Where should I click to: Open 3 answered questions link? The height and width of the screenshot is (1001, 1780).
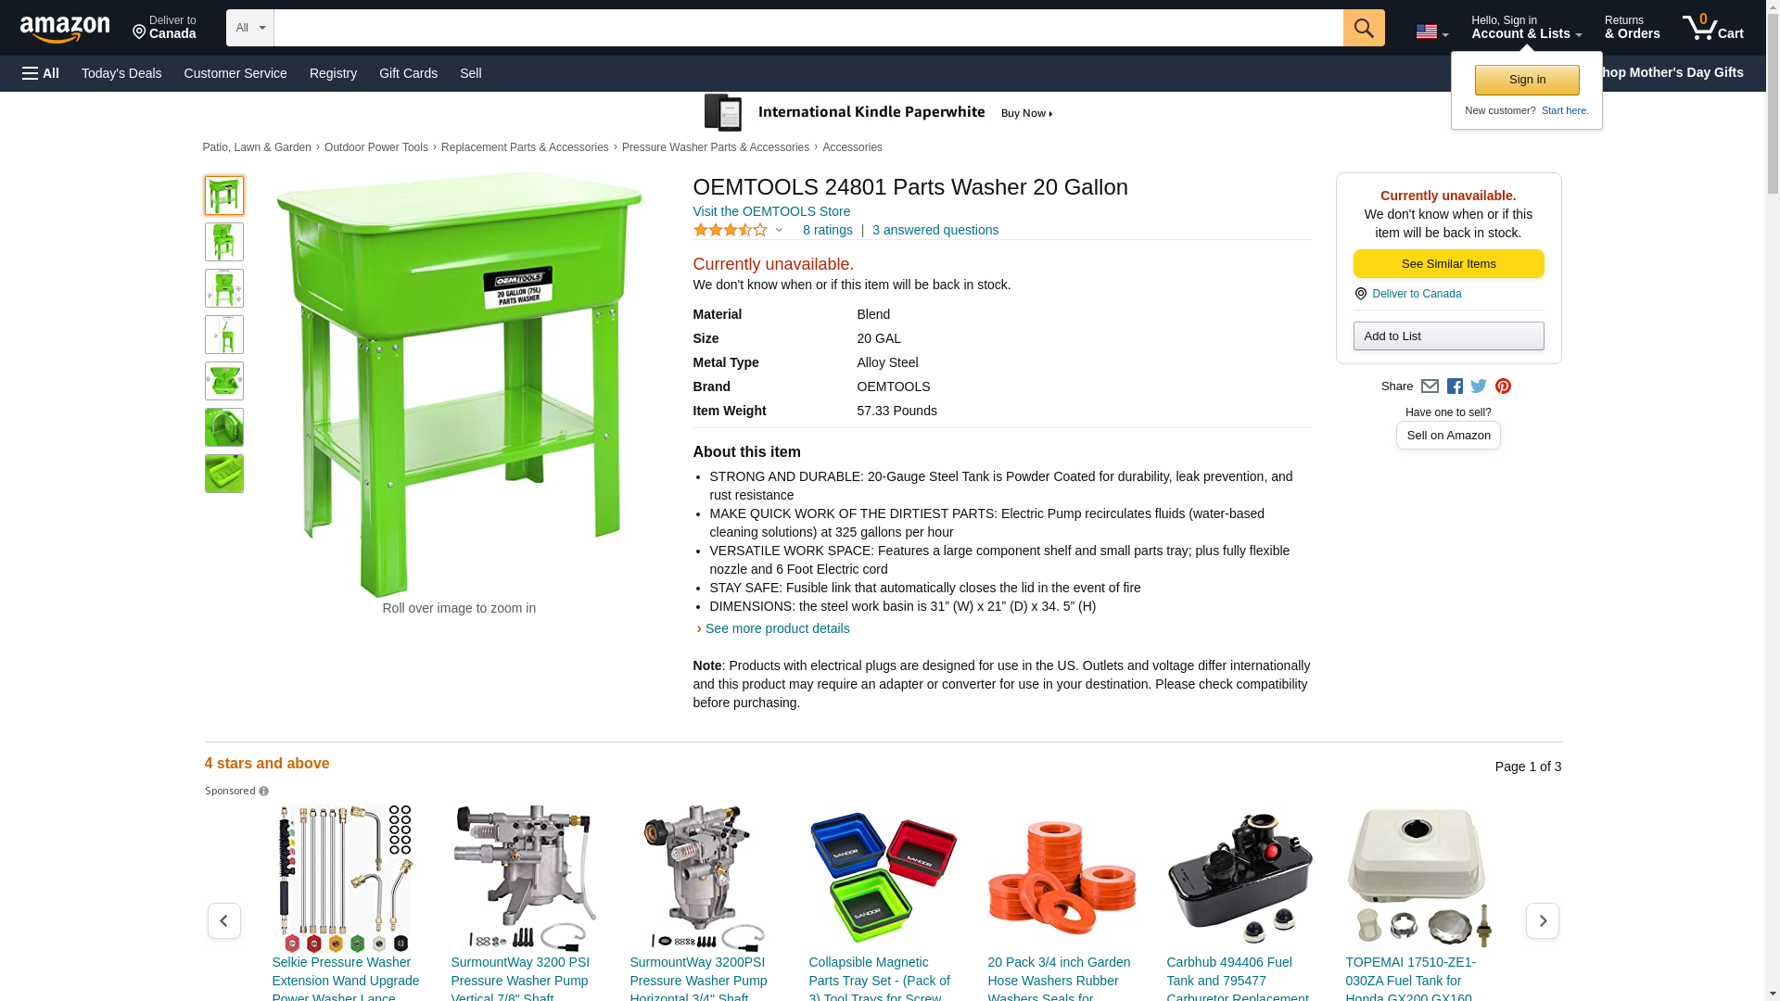934,230
